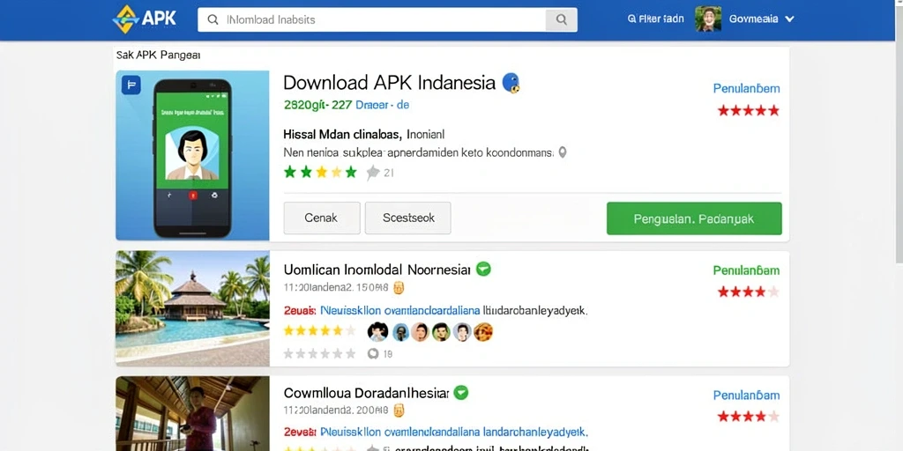This screenshot has width=903, height=451.
Task: Click green verified badge beside Uomlican Inomlodal Noornesiar
Action: (483, 269)
